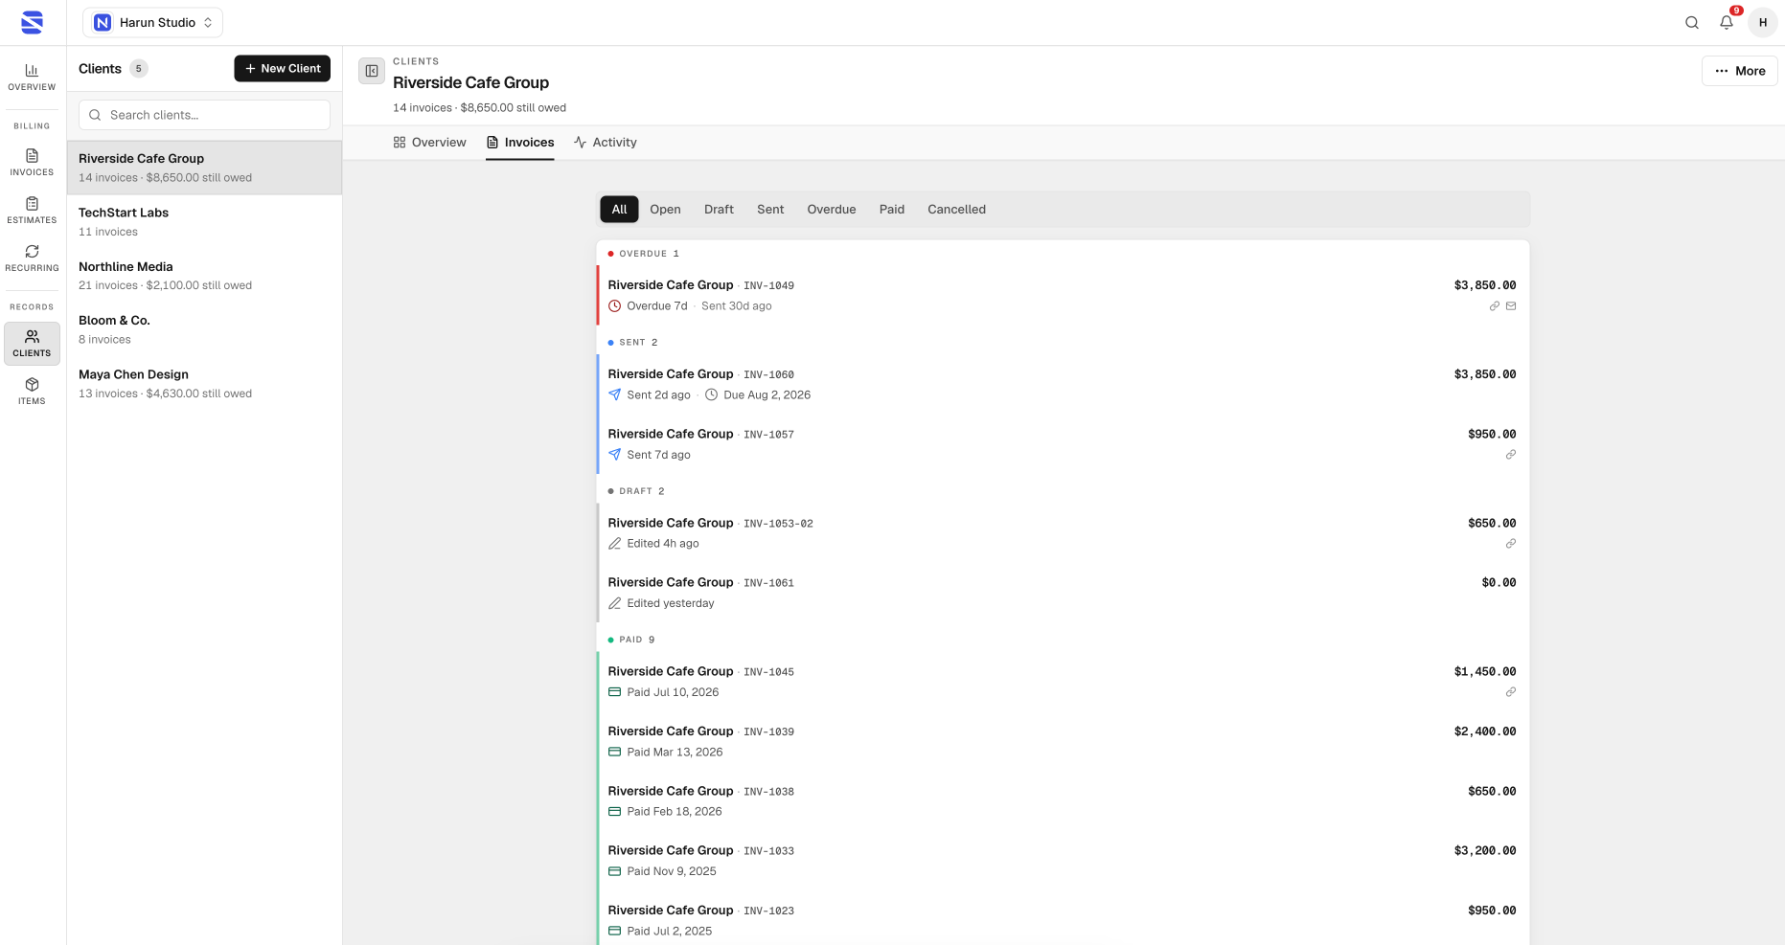Click the email icon on INV-1049

tap(1511, 306)
